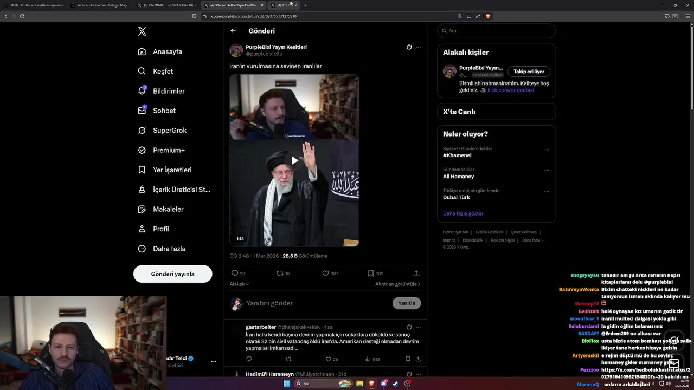Open Discord from taskbar
The height and width of the screenshot is (390, 694).
(384, 383)
